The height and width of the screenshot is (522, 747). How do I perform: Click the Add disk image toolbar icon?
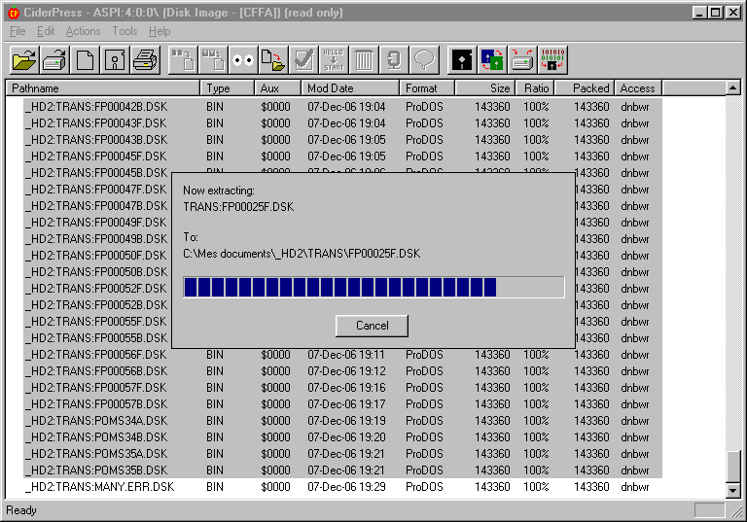tap(213, 60)
